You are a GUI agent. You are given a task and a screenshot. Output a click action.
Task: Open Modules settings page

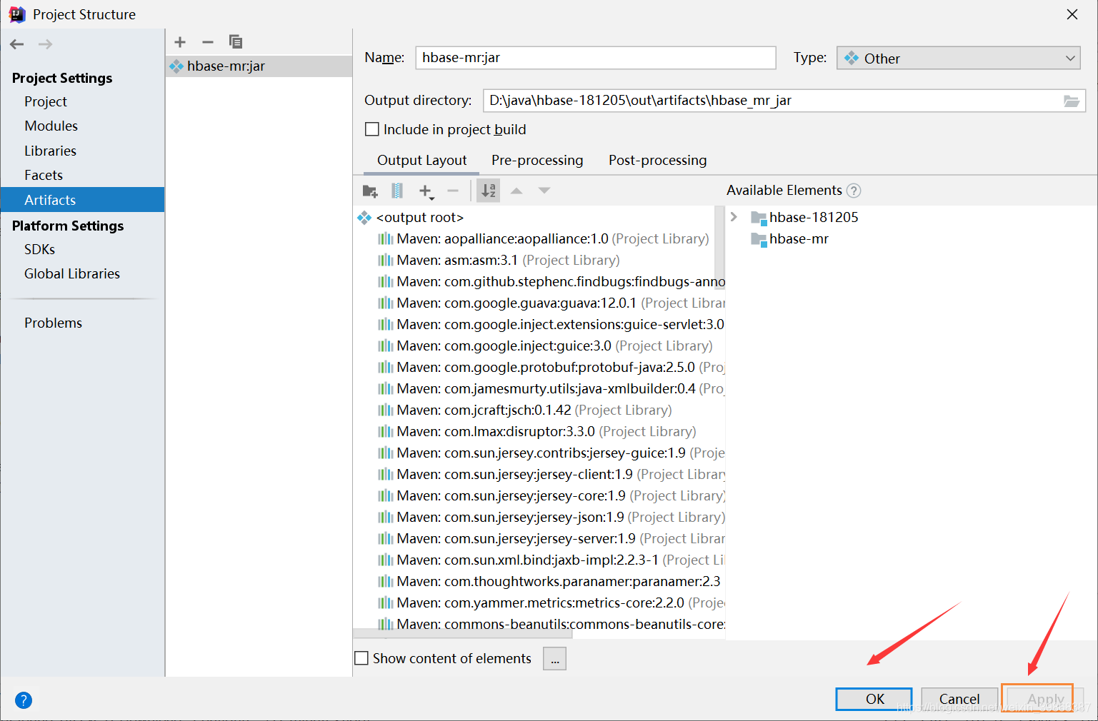coord(51,126)
